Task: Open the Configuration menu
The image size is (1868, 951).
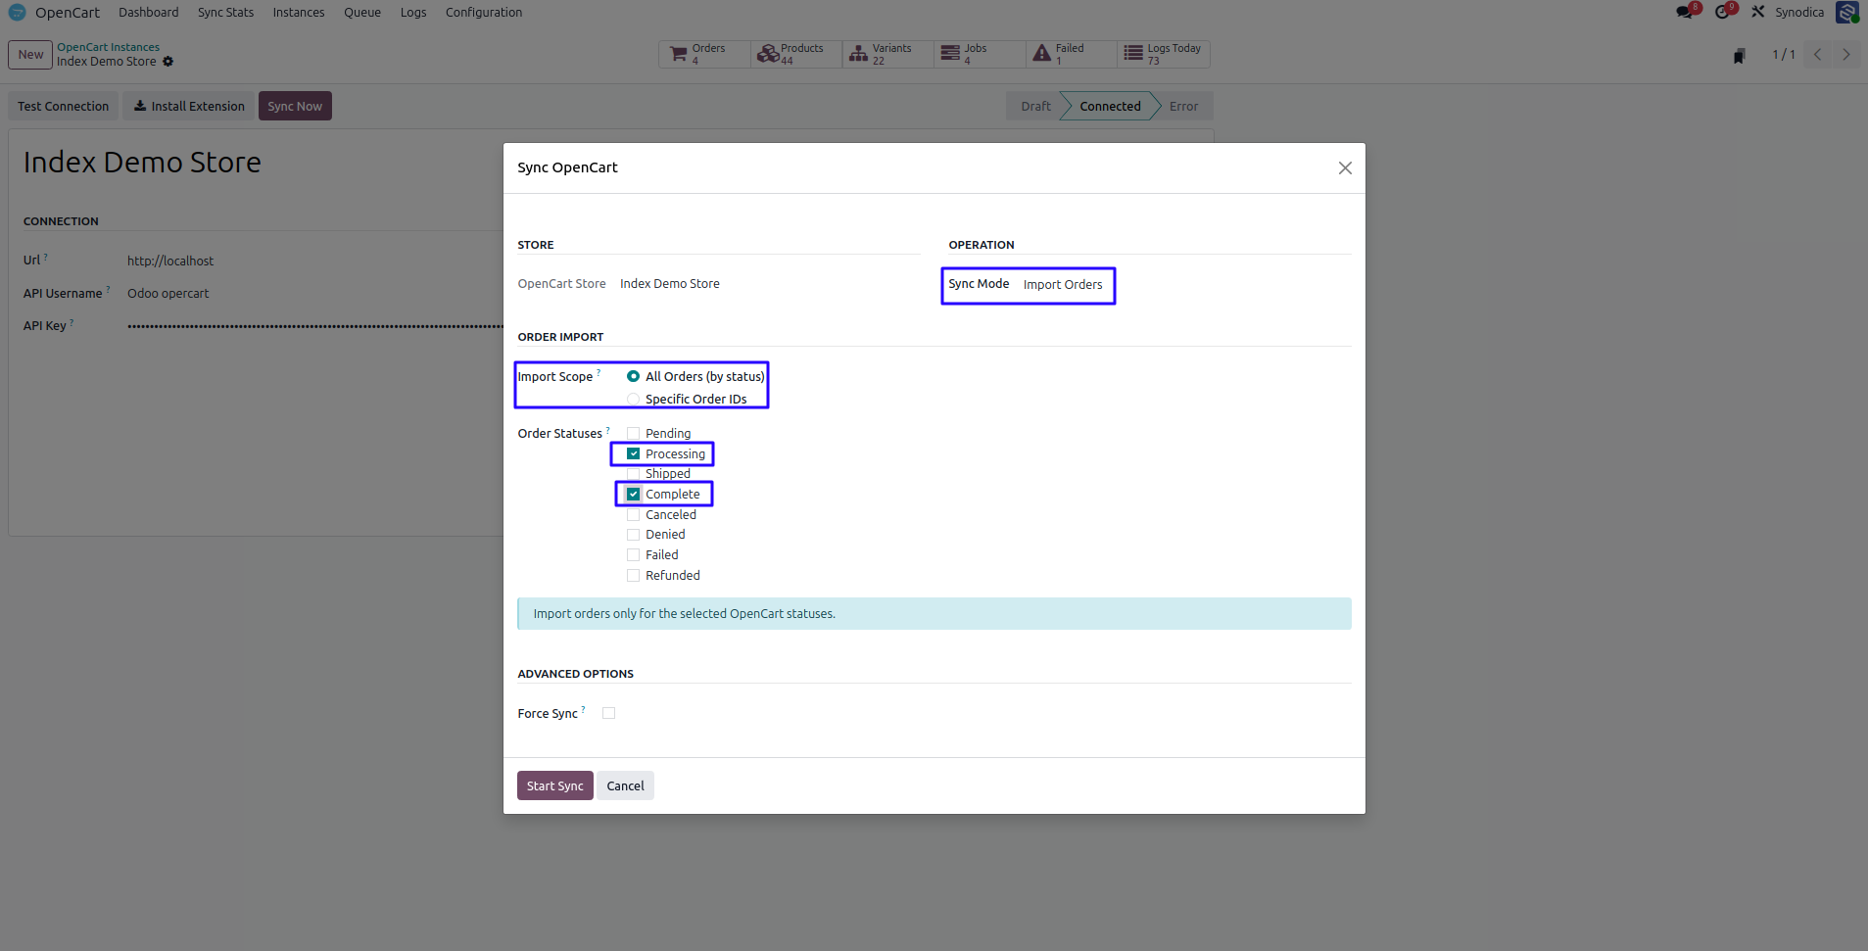Action: [x=484, y=13]
